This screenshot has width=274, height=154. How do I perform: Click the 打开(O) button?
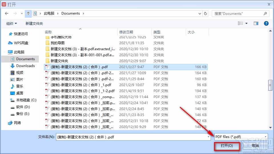(227, 146)
